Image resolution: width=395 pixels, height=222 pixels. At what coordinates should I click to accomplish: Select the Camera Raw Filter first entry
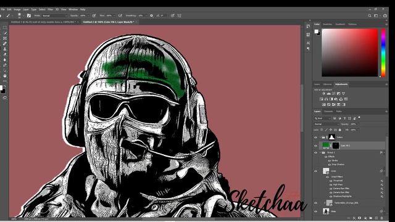(x=341, y=189)
